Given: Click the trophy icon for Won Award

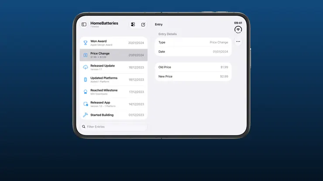Looking at the screenshot, I should click(85, 43).
